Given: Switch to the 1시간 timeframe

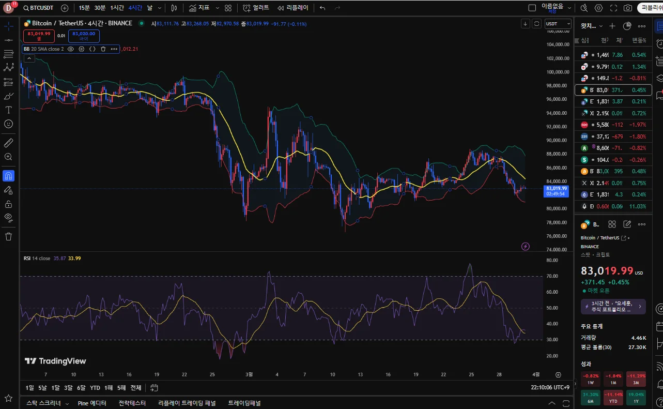Looking at the screenshot, I should tap(117, 8).
